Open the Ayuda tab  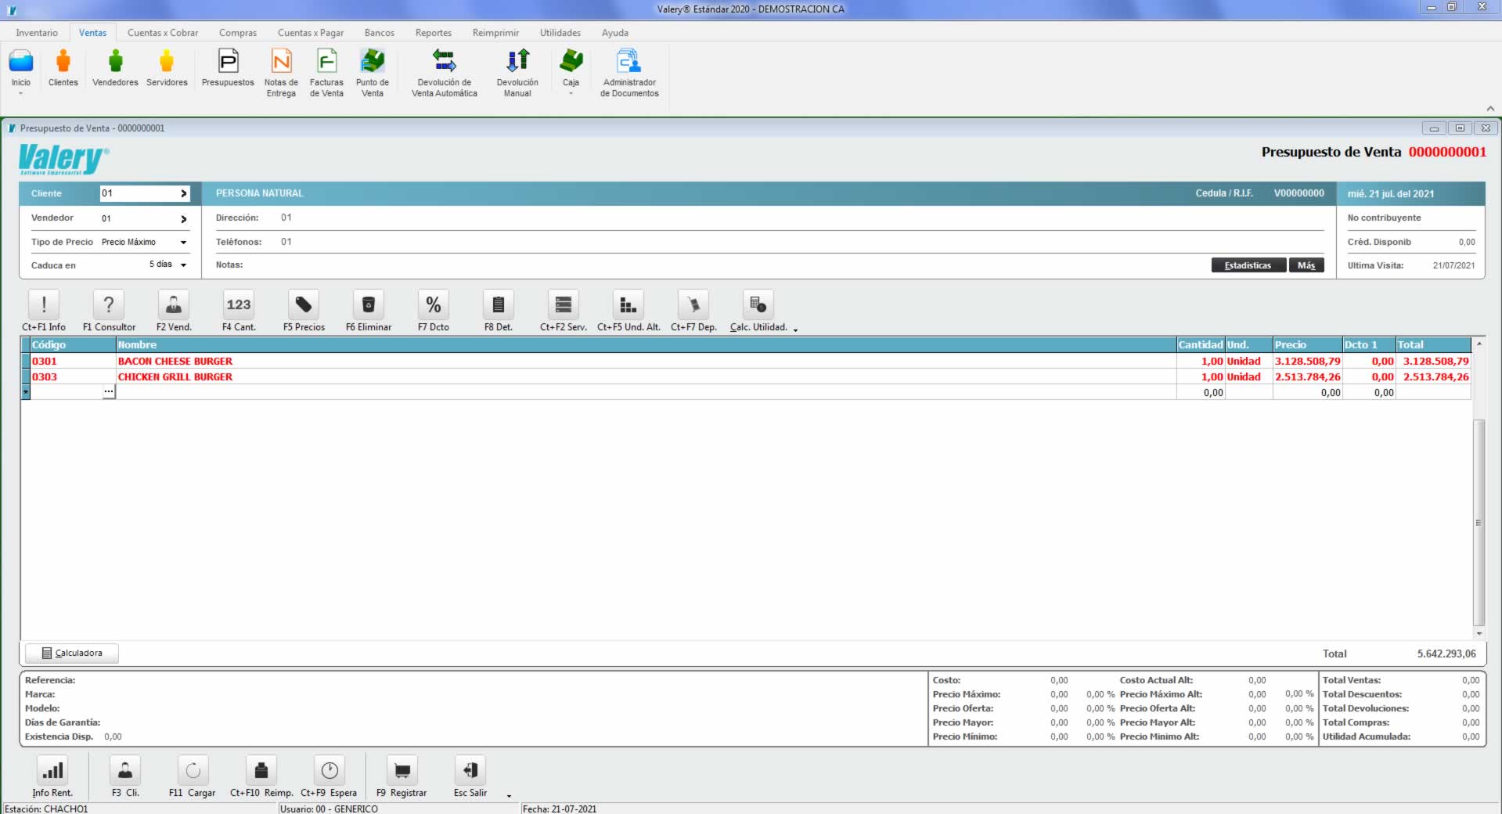point(615,33)
